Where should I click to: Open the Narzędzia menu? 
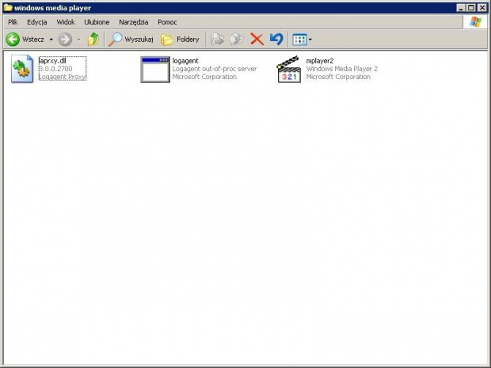pyautogui.click(x=133, y=22)
